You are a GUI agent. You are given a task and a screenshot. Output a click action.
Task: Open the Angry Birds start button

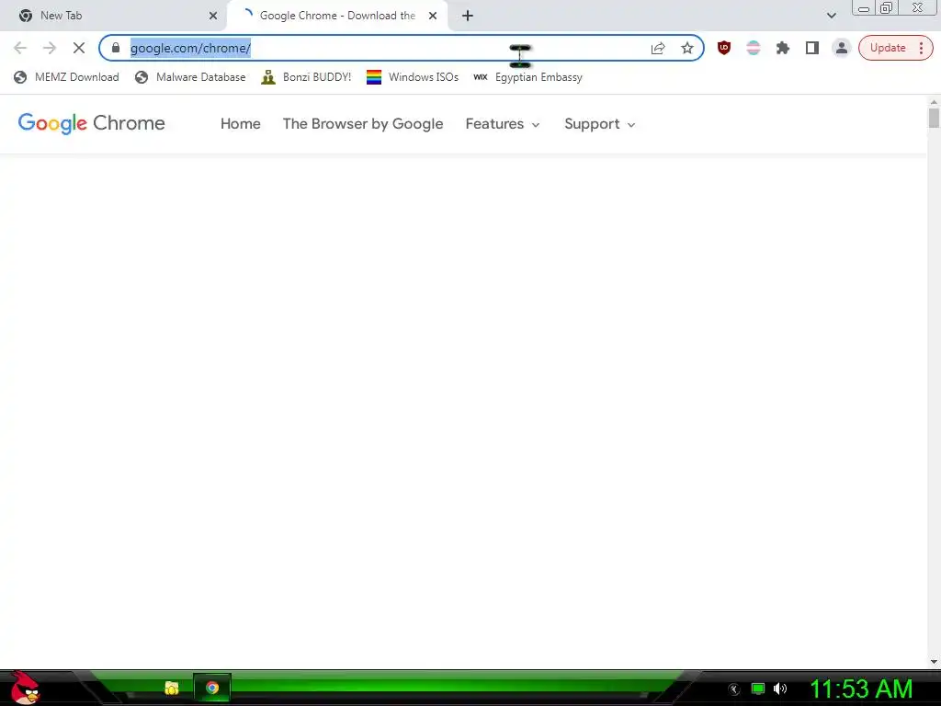(24, 688)
